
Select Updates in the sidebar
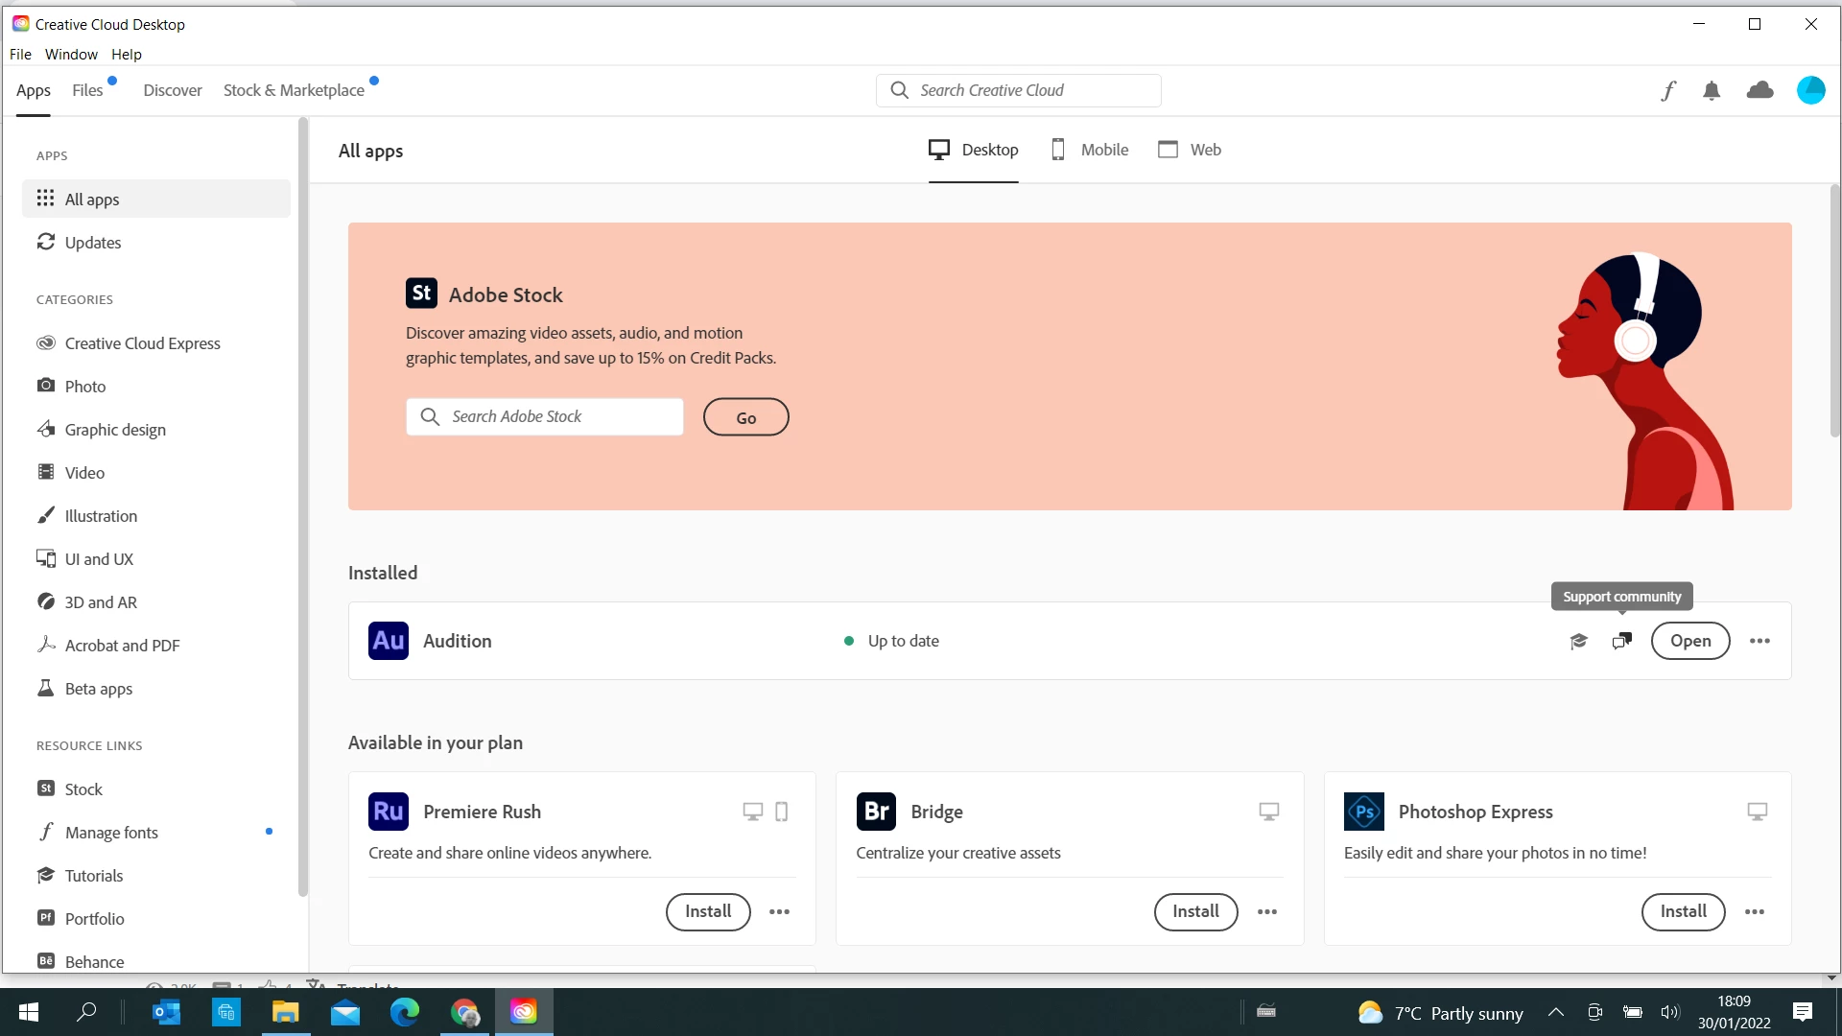pos(92,243)
